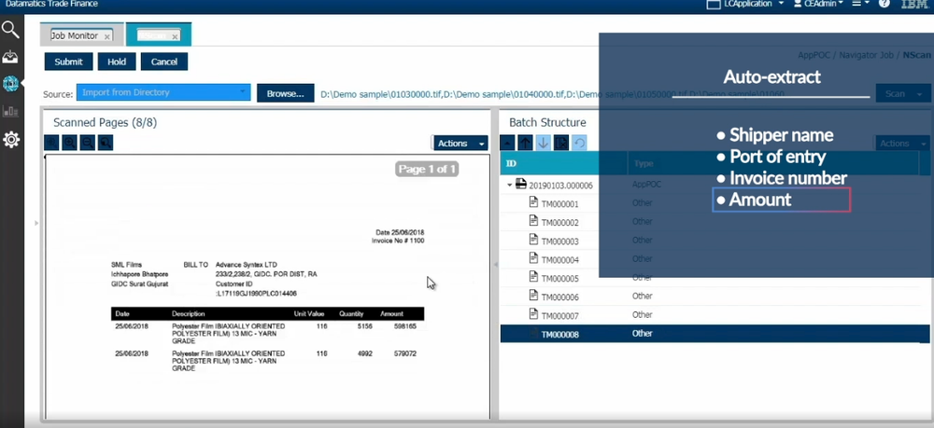Select the 20190103.000006 batch row
This screenshot has height=428, width=934.
(x=715, y=185)
